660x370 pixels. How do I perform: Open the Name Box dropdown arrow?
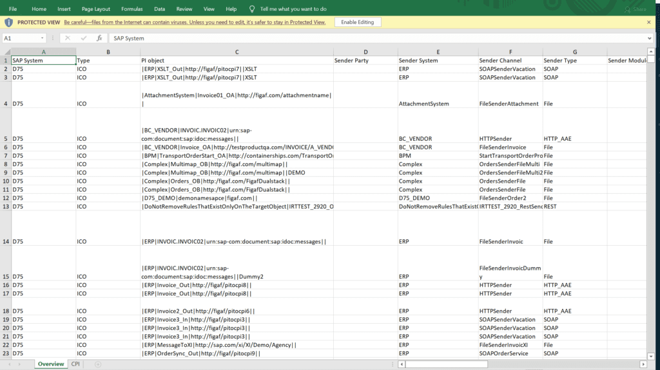point(42,38)
